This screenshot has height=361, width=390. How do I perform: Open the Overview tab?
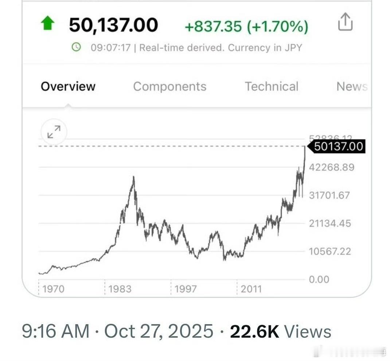coord(68,86)
